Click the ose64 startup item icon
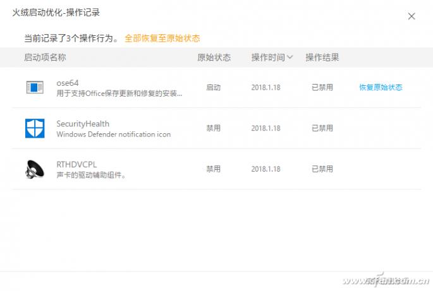This screenshot has height=291, width=433. 35,88
